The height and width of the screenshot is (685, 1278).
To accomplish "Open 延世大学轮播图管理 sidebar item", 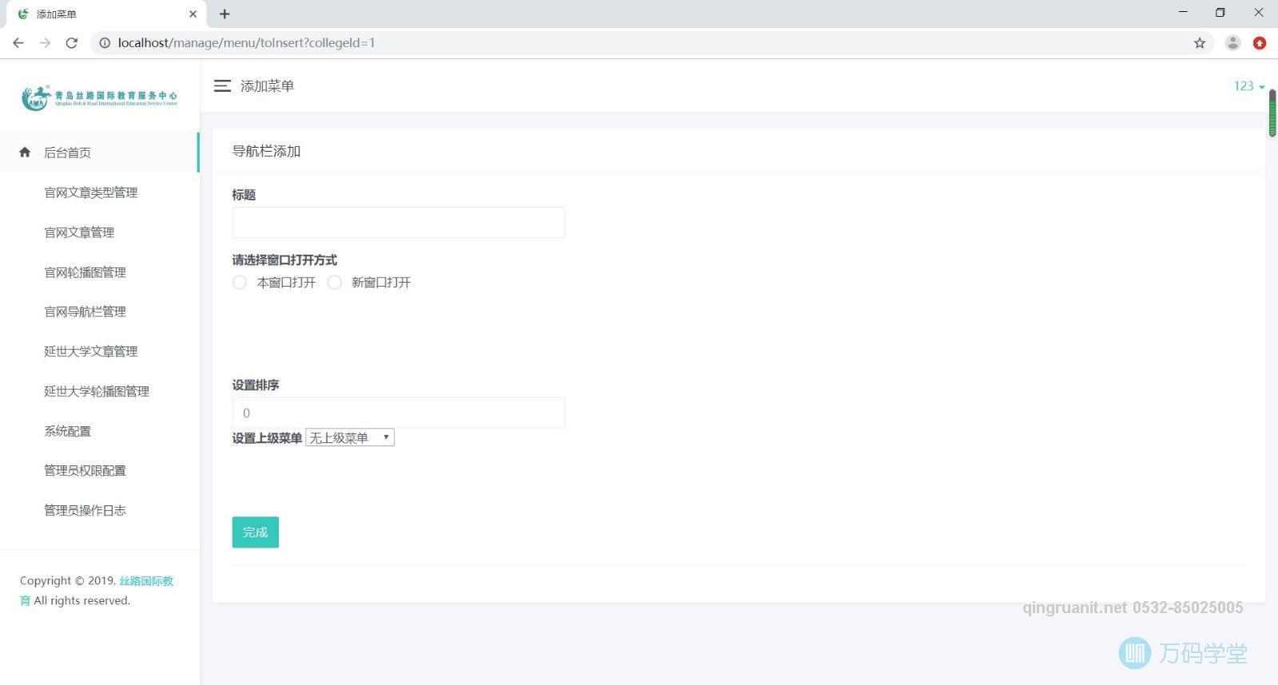I will coord(97,391).
